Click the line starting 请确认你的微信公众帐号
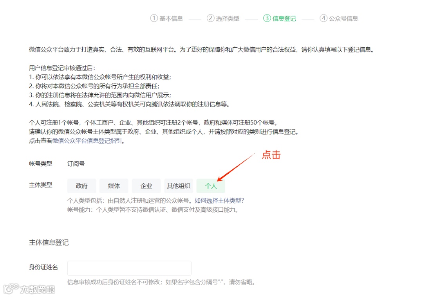The height and width of the screenshot is (297, 423). pyautogui.click(x=164, y=132)
